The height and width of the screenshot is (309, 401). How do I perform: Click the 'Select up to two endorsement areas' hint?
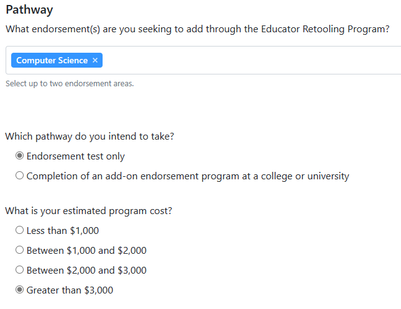tap(70, 84)
